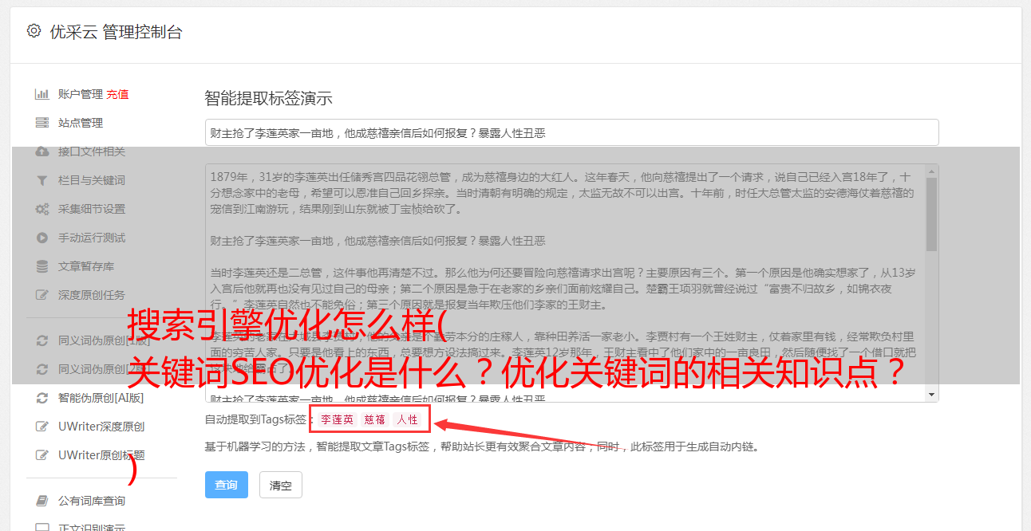The image size is (1031, 531).
Task: Click the book icon for 公有词库查询
Action: (42, 501)
